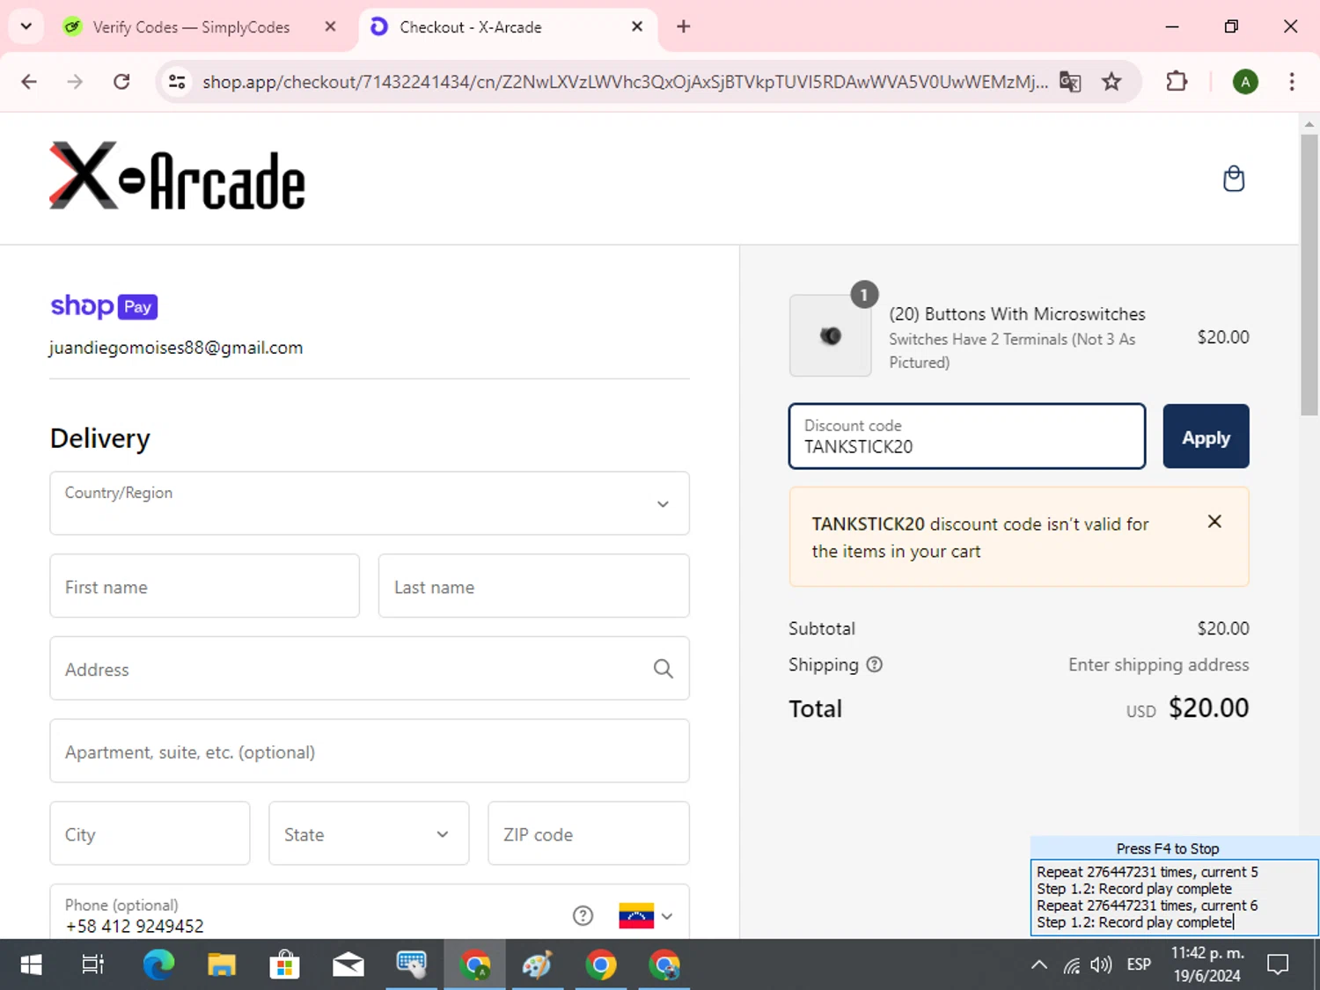Focus the Address input field

(x=370, y=669)
